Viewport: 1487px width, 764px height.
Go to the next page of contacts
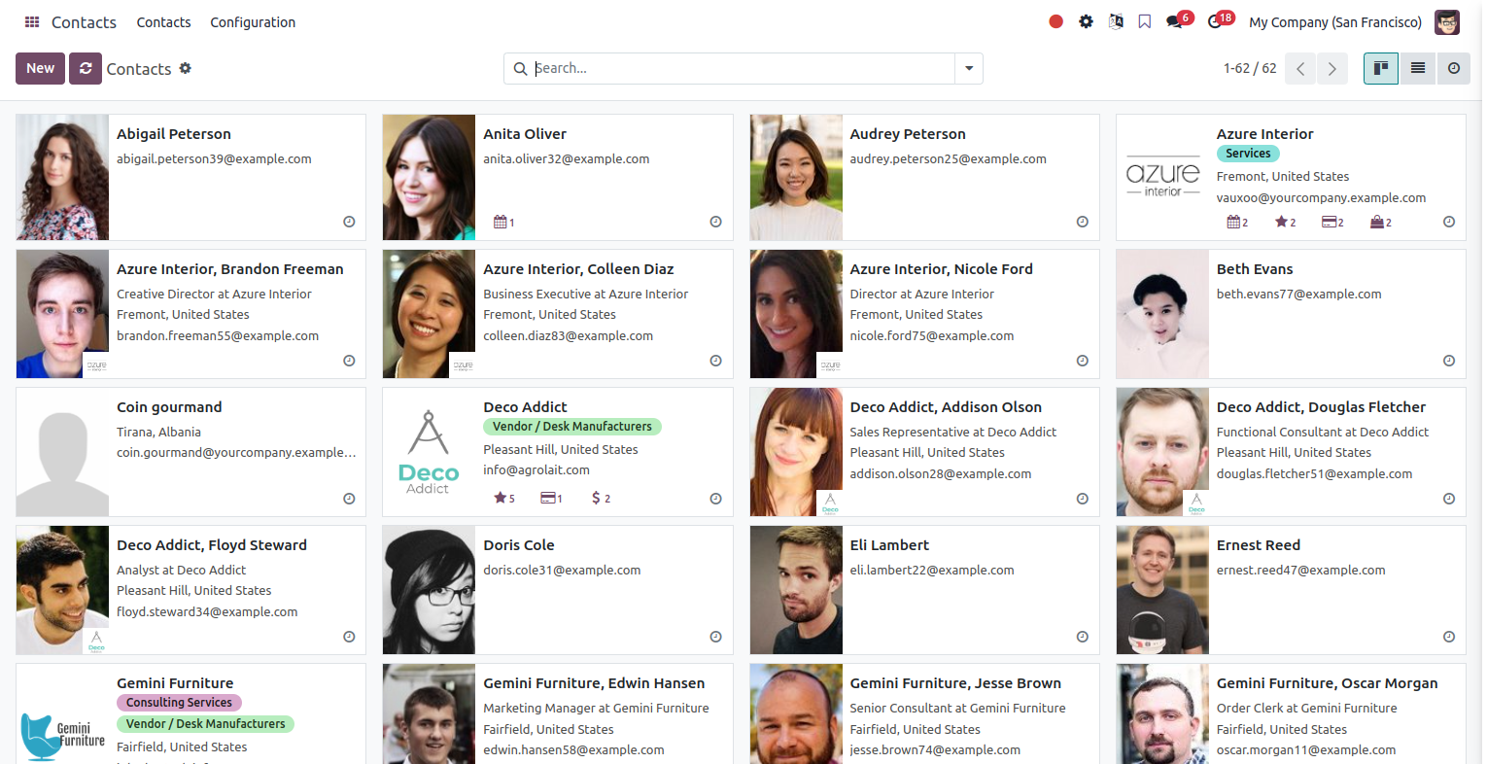1332,68
